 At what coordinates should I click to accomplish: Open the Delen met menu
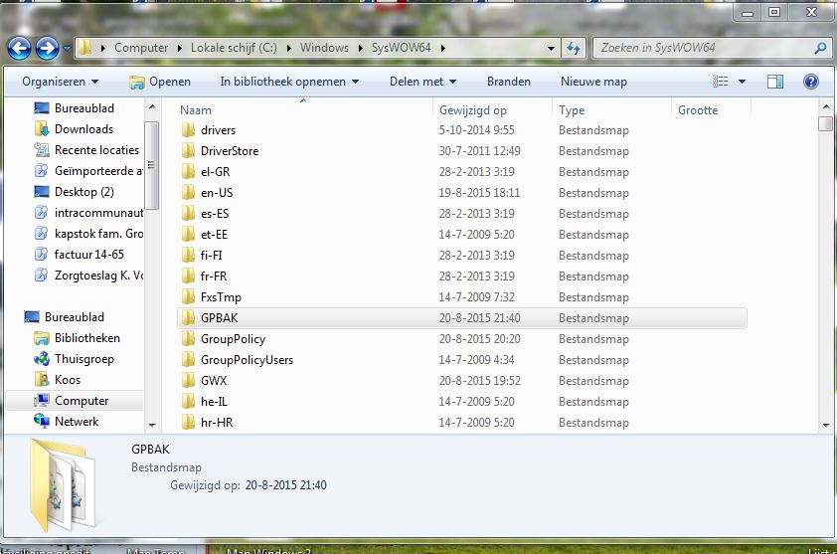coord(422,82)
